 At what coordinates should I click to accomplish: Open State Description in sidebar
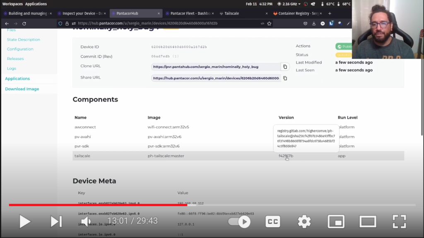(24, 39)
